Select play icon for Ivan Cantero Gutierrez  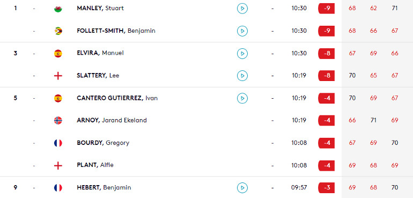point(242,98)
